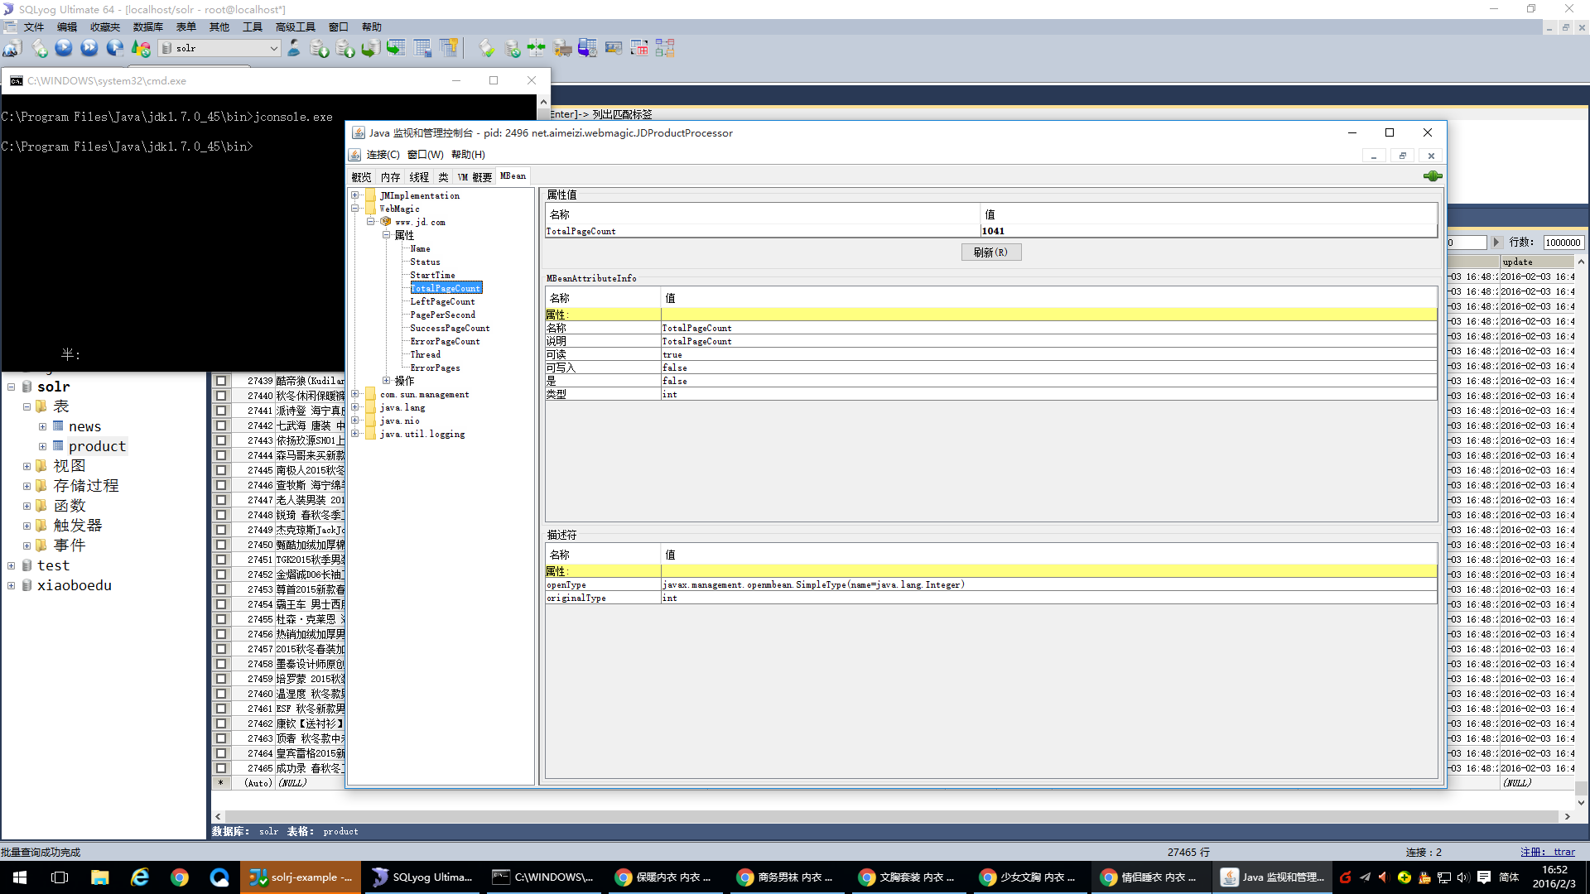
Task: Select LeftPageCount attribute in tree
Action: pyautogui.click(x=442, y=301)
